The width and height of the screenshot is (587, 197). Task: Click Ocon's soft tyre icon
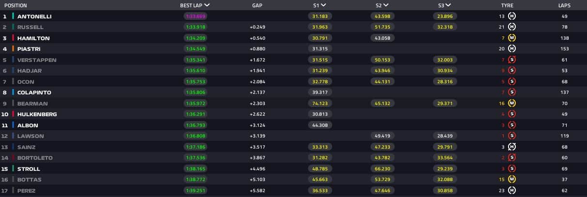(512, 81)
